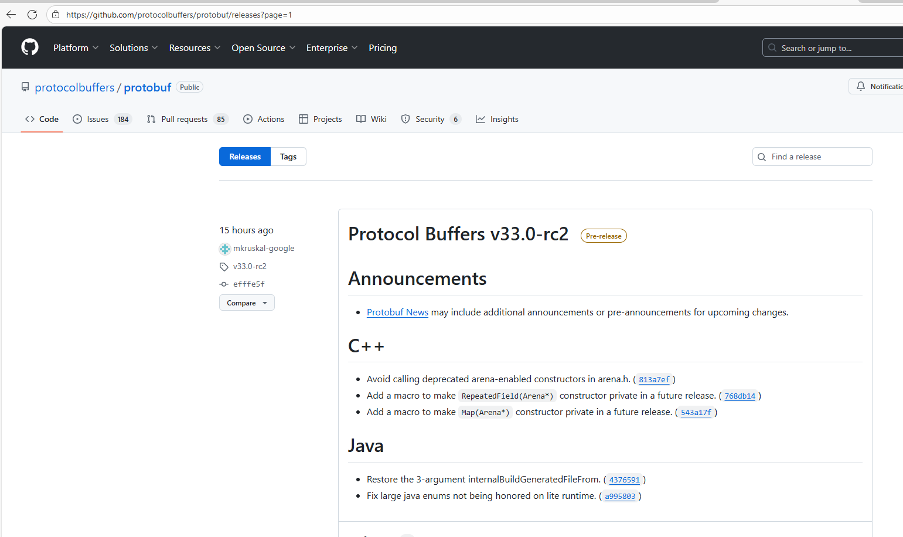The width and height of the screenshot is (903, 537).
Task: Reload the page with refresh icon
Action: click(x=32, y=15)
